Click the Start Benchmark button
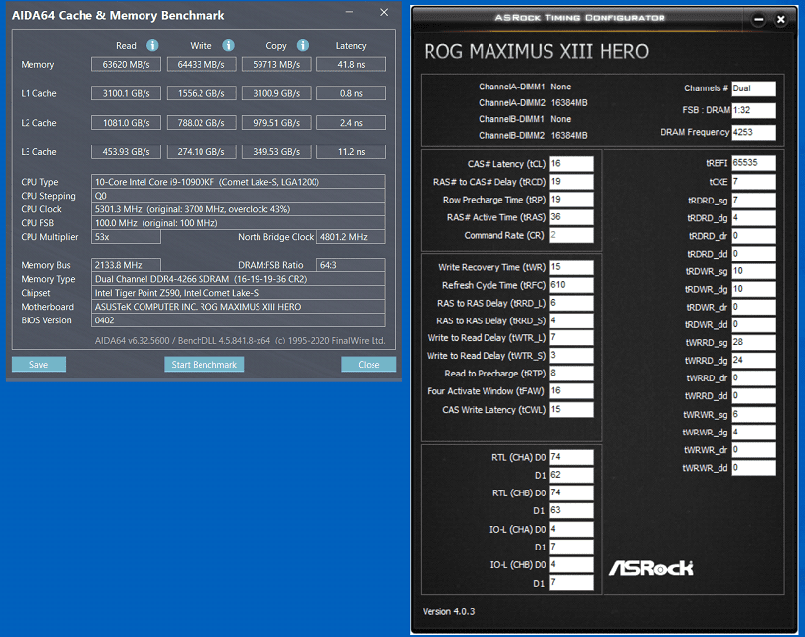805x637 pixels. (203, 364)
